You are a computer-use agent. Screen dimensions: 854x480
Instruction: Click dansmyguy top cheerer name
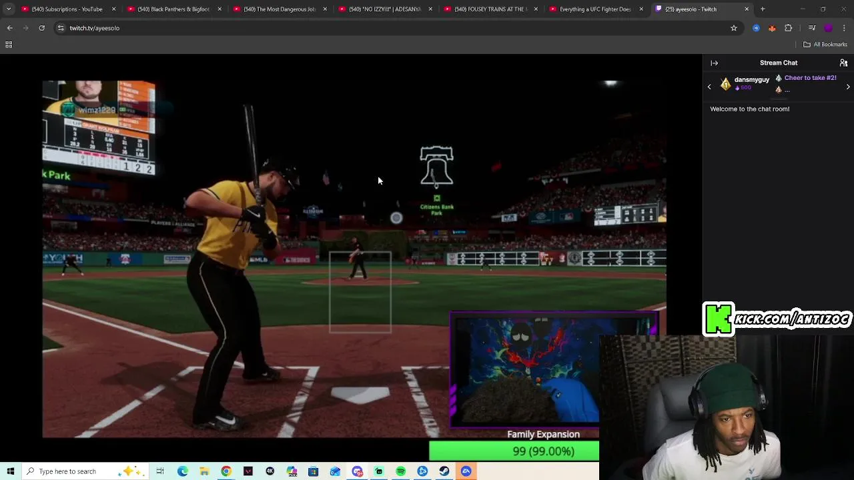(x=752, y=79)
